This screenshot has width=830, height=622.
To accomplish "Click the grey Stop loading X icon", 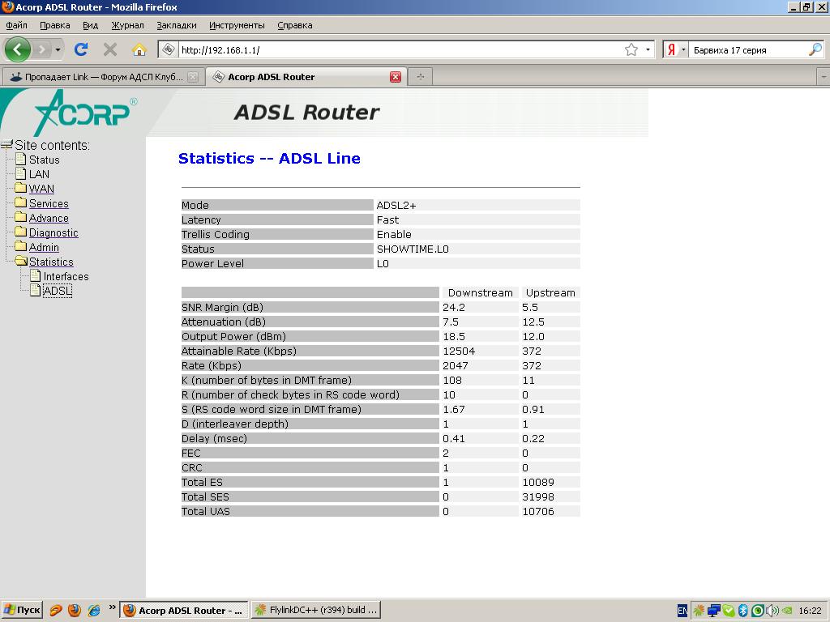I will tap(110, 49).
